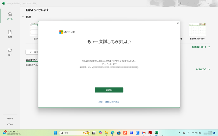Select the ホーム icon in sidebar
This screenshot has width=218, height=136.
pos(10,16)
